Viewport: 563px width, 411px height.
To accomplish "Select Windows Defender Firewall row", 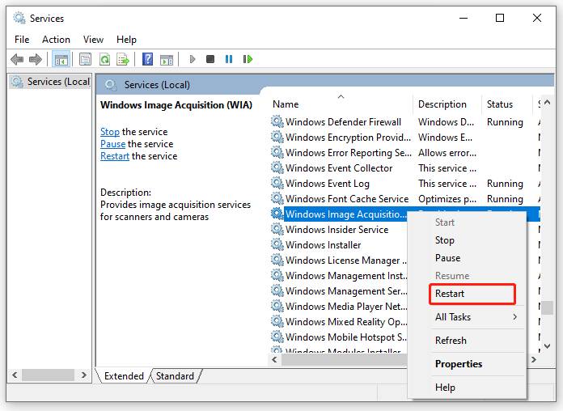I will [x=404, y=122].
